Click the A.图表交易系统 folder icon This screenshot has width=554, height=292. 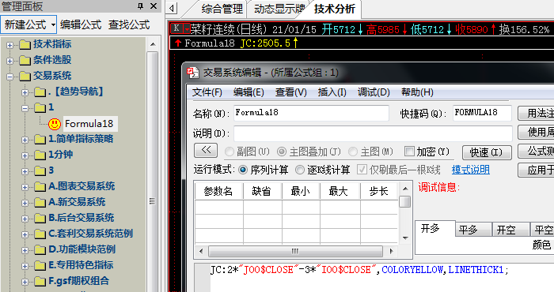click(40, 186)
